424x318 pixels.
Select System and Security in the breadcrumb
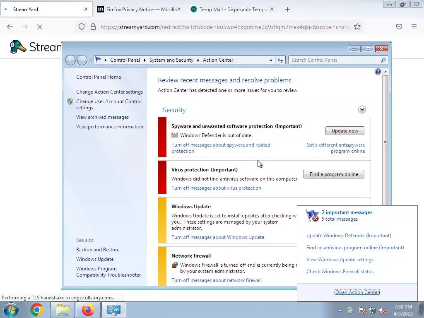tap(171, 60)
